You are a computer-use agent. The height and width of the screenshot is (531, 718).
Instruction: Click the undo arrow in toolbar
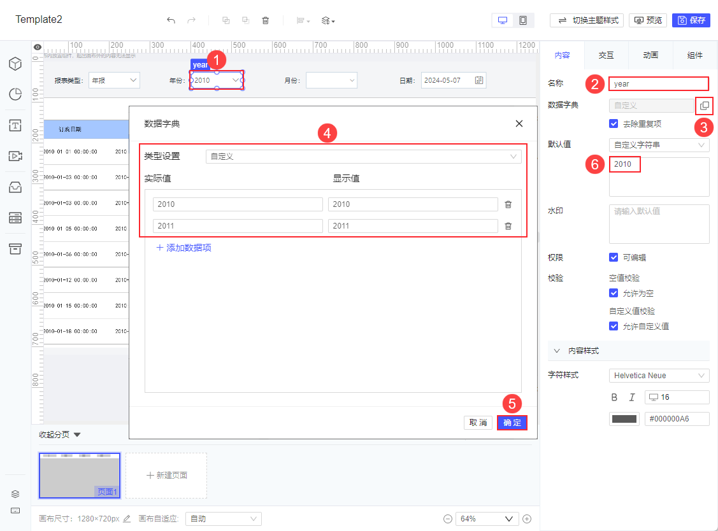(171, 20)
